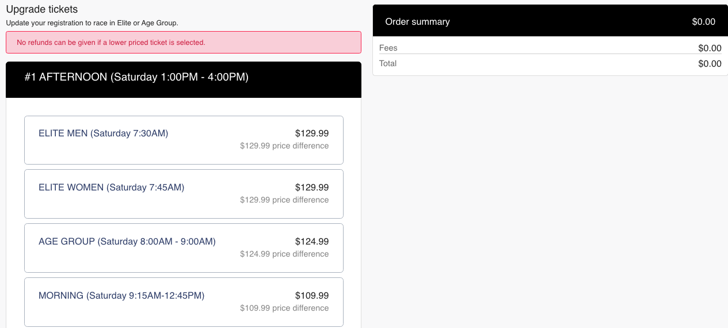Click the Upgrade tickets page heading

[41, 10]
